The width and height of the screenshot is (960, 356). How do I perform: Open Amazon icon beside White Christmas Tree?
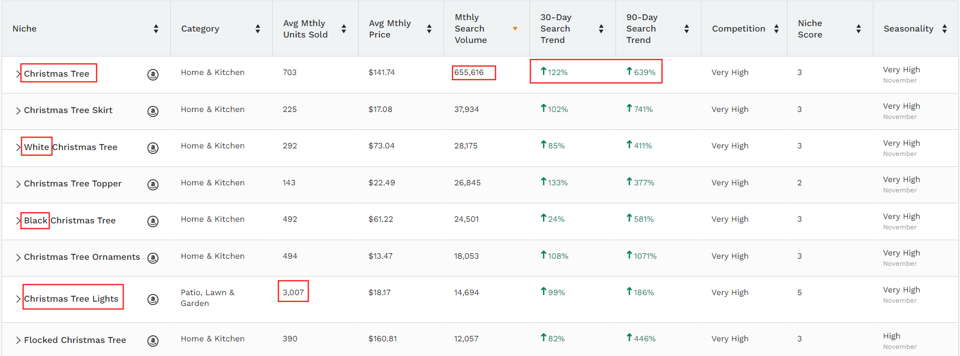153,148
